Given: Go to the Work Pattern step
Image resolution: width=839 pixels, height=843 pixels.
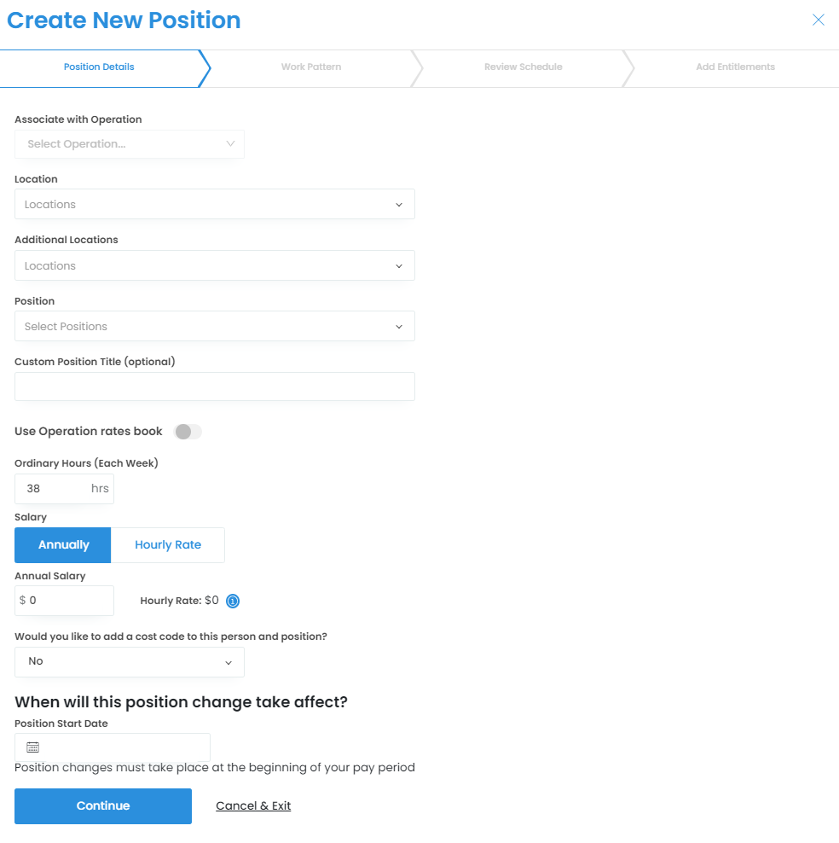Looking at the screenshot, I should (x=311, y=67).
